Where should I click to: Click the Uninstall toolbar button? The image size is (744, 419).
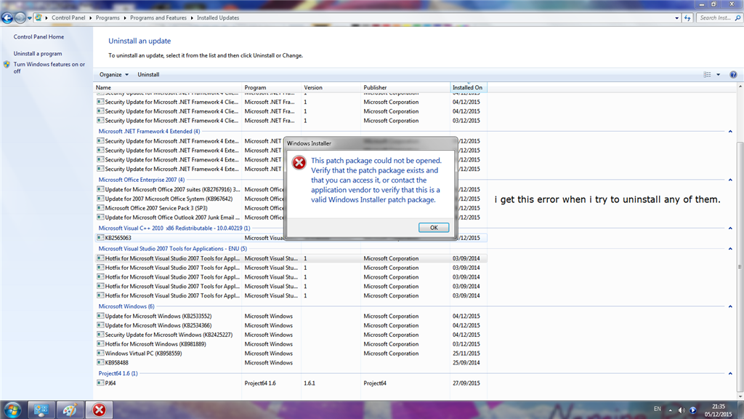tap(148, 75)
